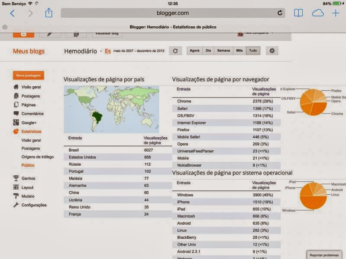The height and width of the screenshot is (259, 346).
Task: Click the stats refresh button next to date range
Action: coord(176,51)
